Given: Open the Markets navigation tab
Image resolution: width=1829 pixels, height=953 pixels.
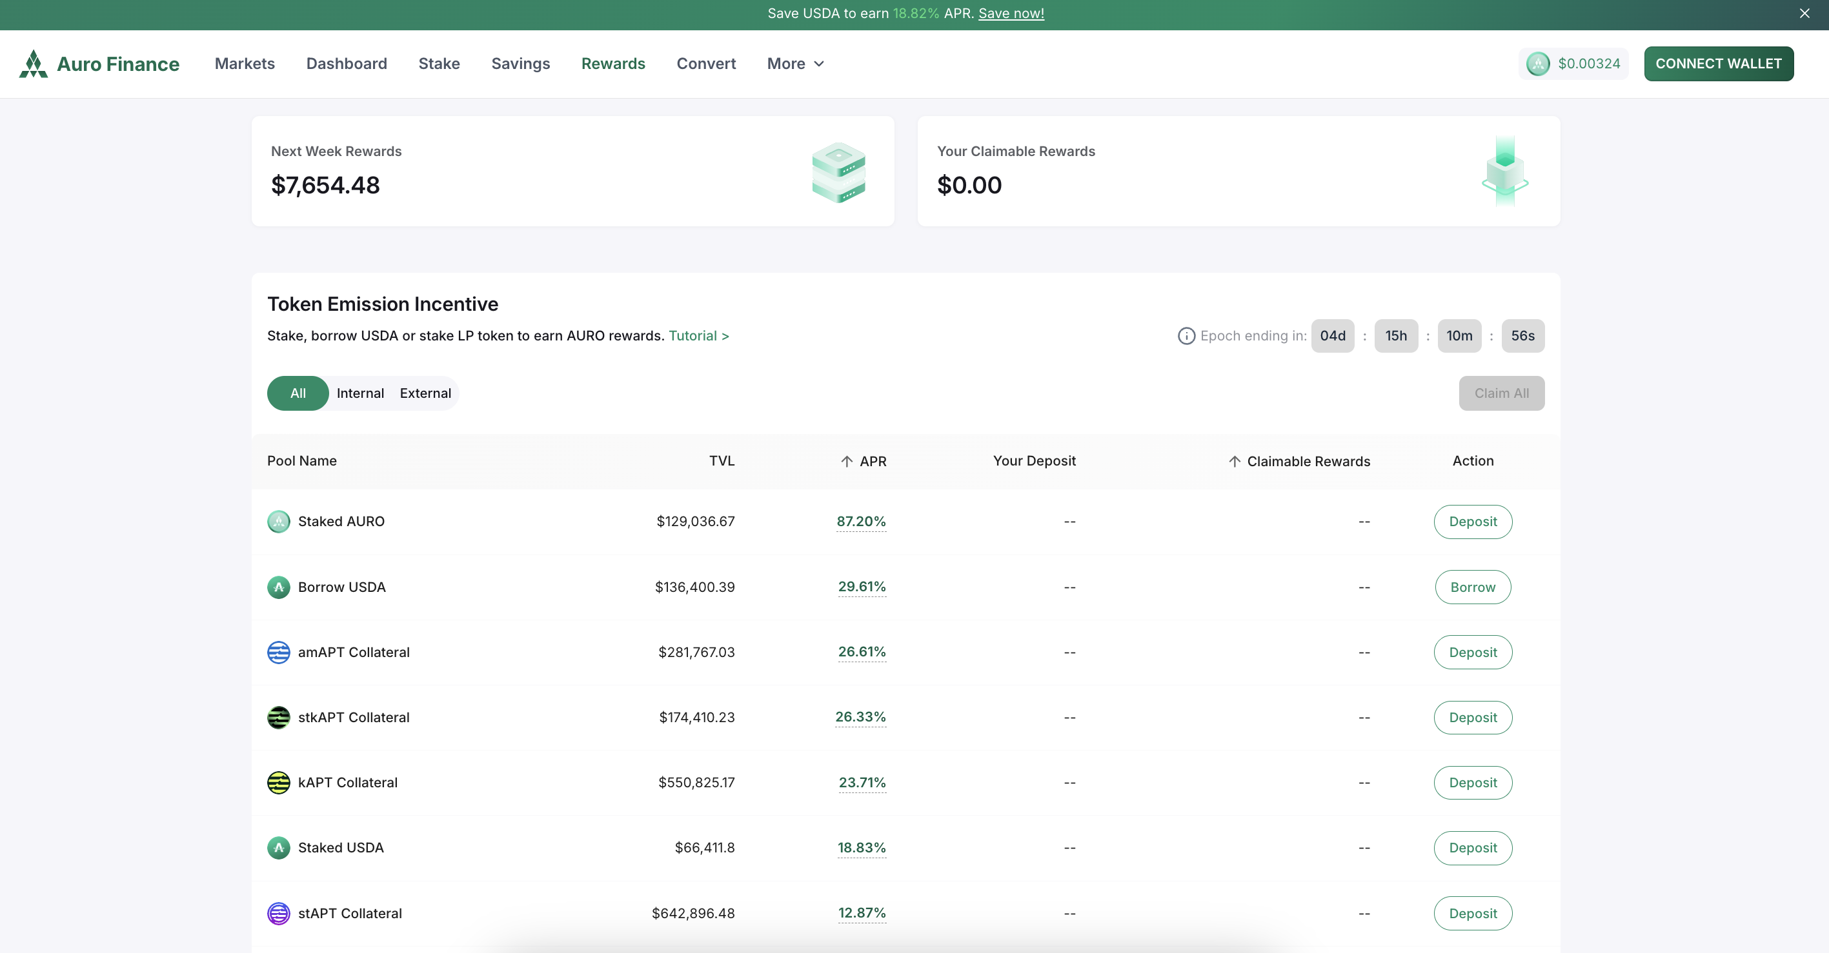Looking at the screenshot, I should tap(244, 64).
